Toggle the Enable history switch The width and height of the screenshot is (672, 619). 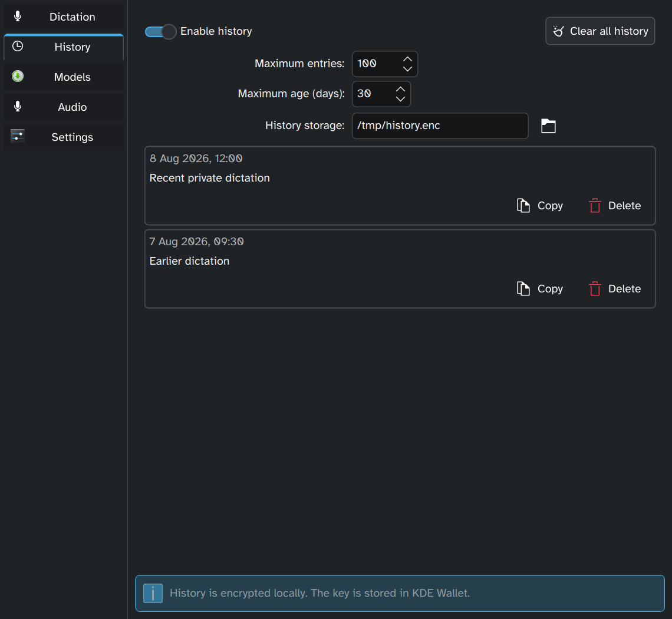[160, 32]
